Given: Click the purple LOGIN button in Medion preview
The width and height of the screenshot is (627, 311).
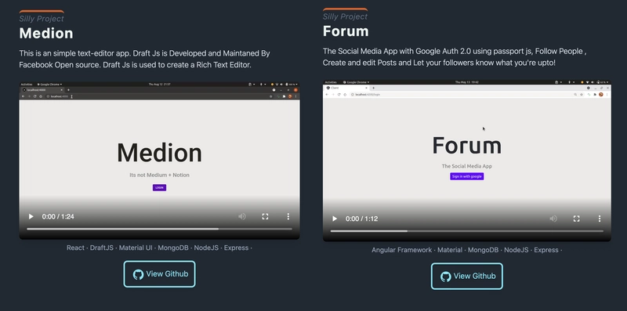Looking at the screenshot, I should (x=159, y=187).
